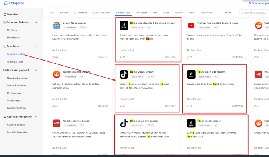Screen dimensions: 269x157
Task: Click TikTok Profile Scraper icon
Action: pos(191,123)
